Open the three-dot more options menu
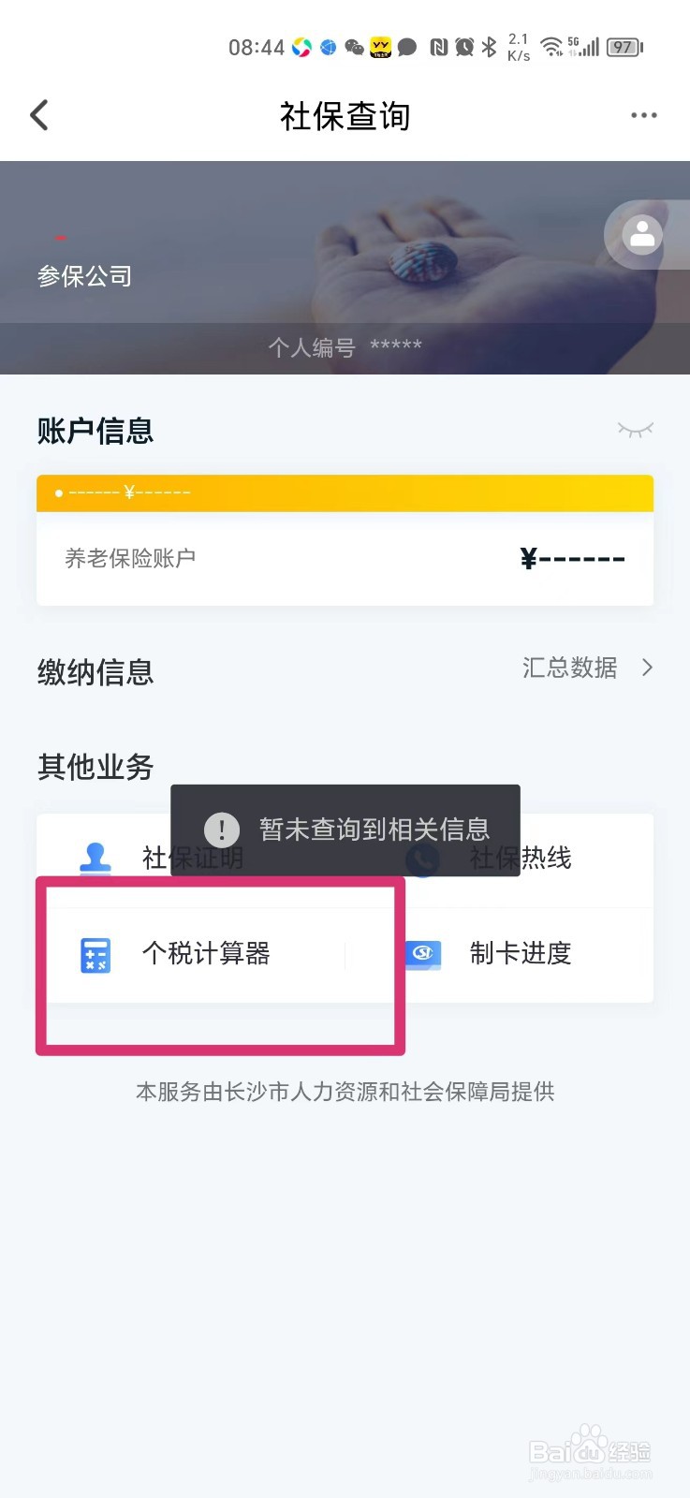 pyautogui.click(x=643, y=115)
